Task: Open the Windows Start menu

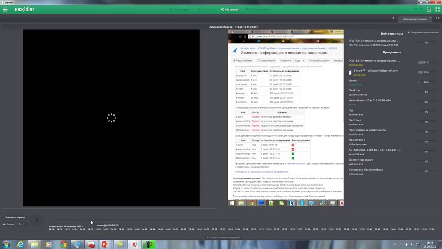Action: pos(6,245)
